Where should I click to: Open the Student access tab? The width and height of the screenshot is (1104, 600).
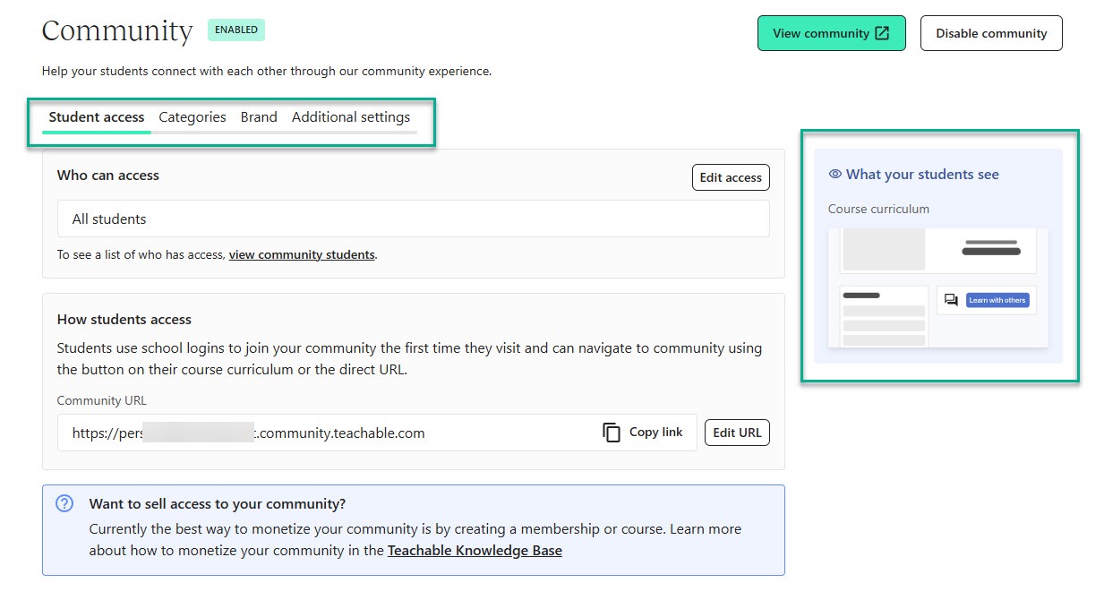pyautogui.click(x=97, y=117)
